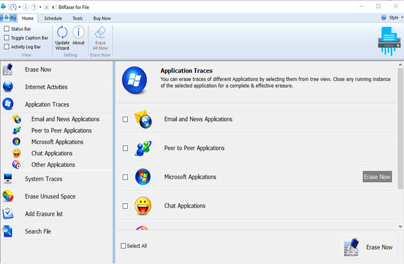Screen dimensions: 404x264
Task: Click the info icon in quick access toolbar
Action: pyautogui.click(x=26, y=7)
